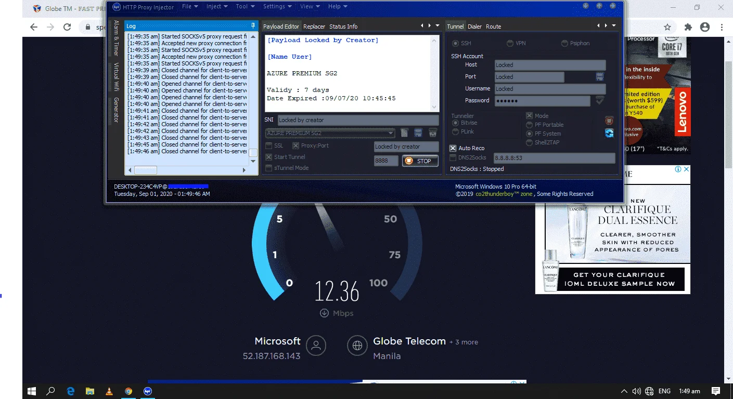733x399 pixels.
Task: Click the blue refresh icon in Tunnel panel
Action: point(609,133)
